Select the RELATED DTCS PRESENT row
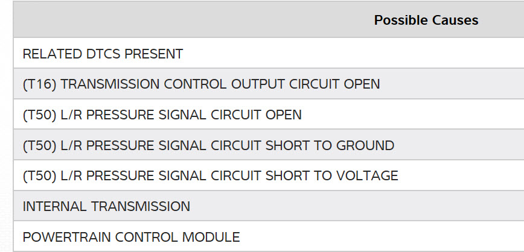 (103, 54)
